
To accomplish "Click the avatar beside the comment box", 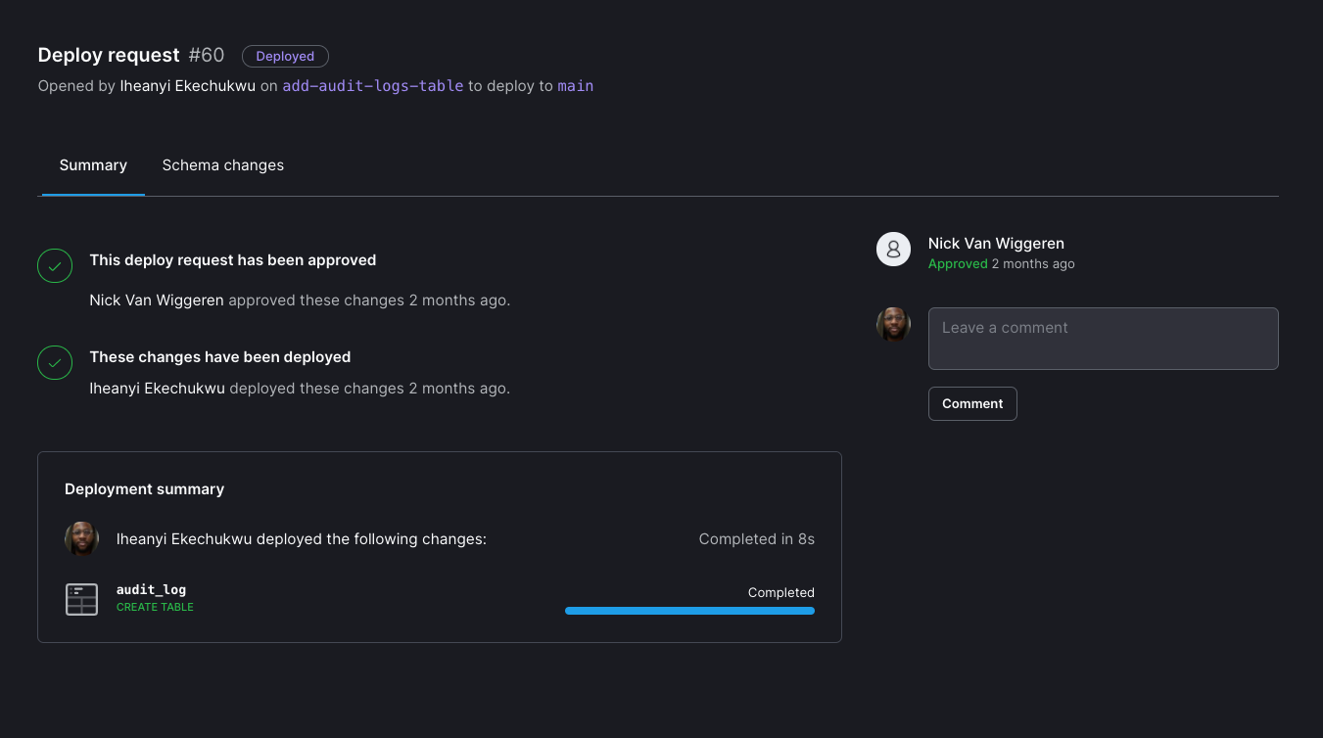I will coord(893,325).
